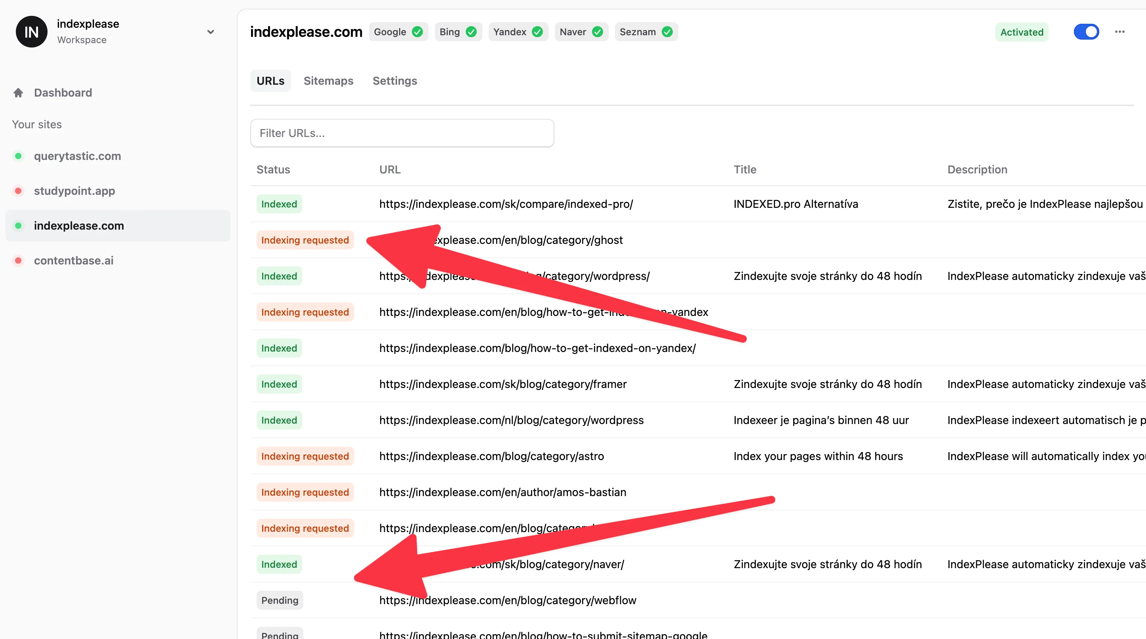The height and width of the screenshot is (639, 1146).
Task: Select the querytastic.com site
Action: click(77, 156)
